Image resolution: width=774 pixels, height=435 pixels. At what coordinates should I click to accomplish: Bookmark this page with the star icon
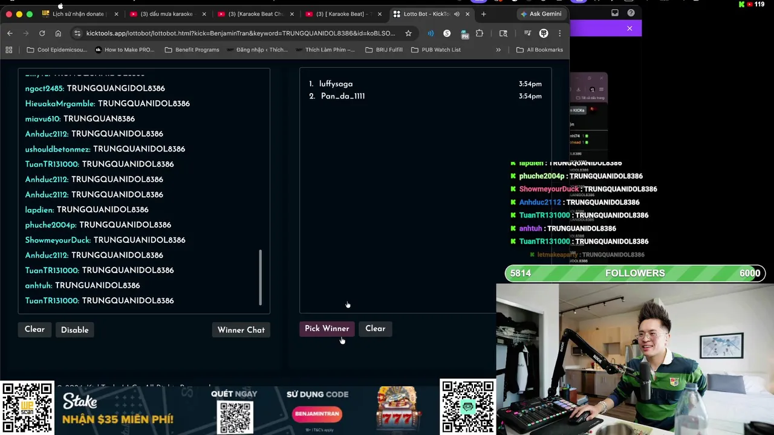[x=408, y=33]
